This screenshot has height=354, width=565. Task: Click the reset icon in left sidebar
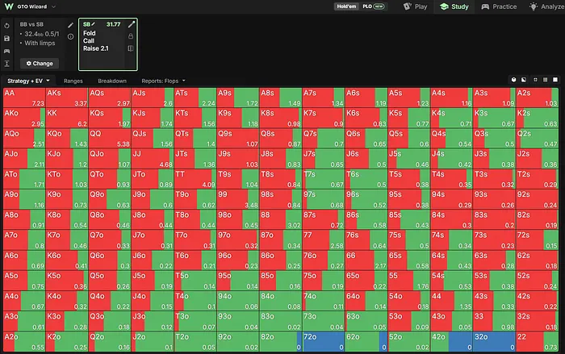click(6, 26)
